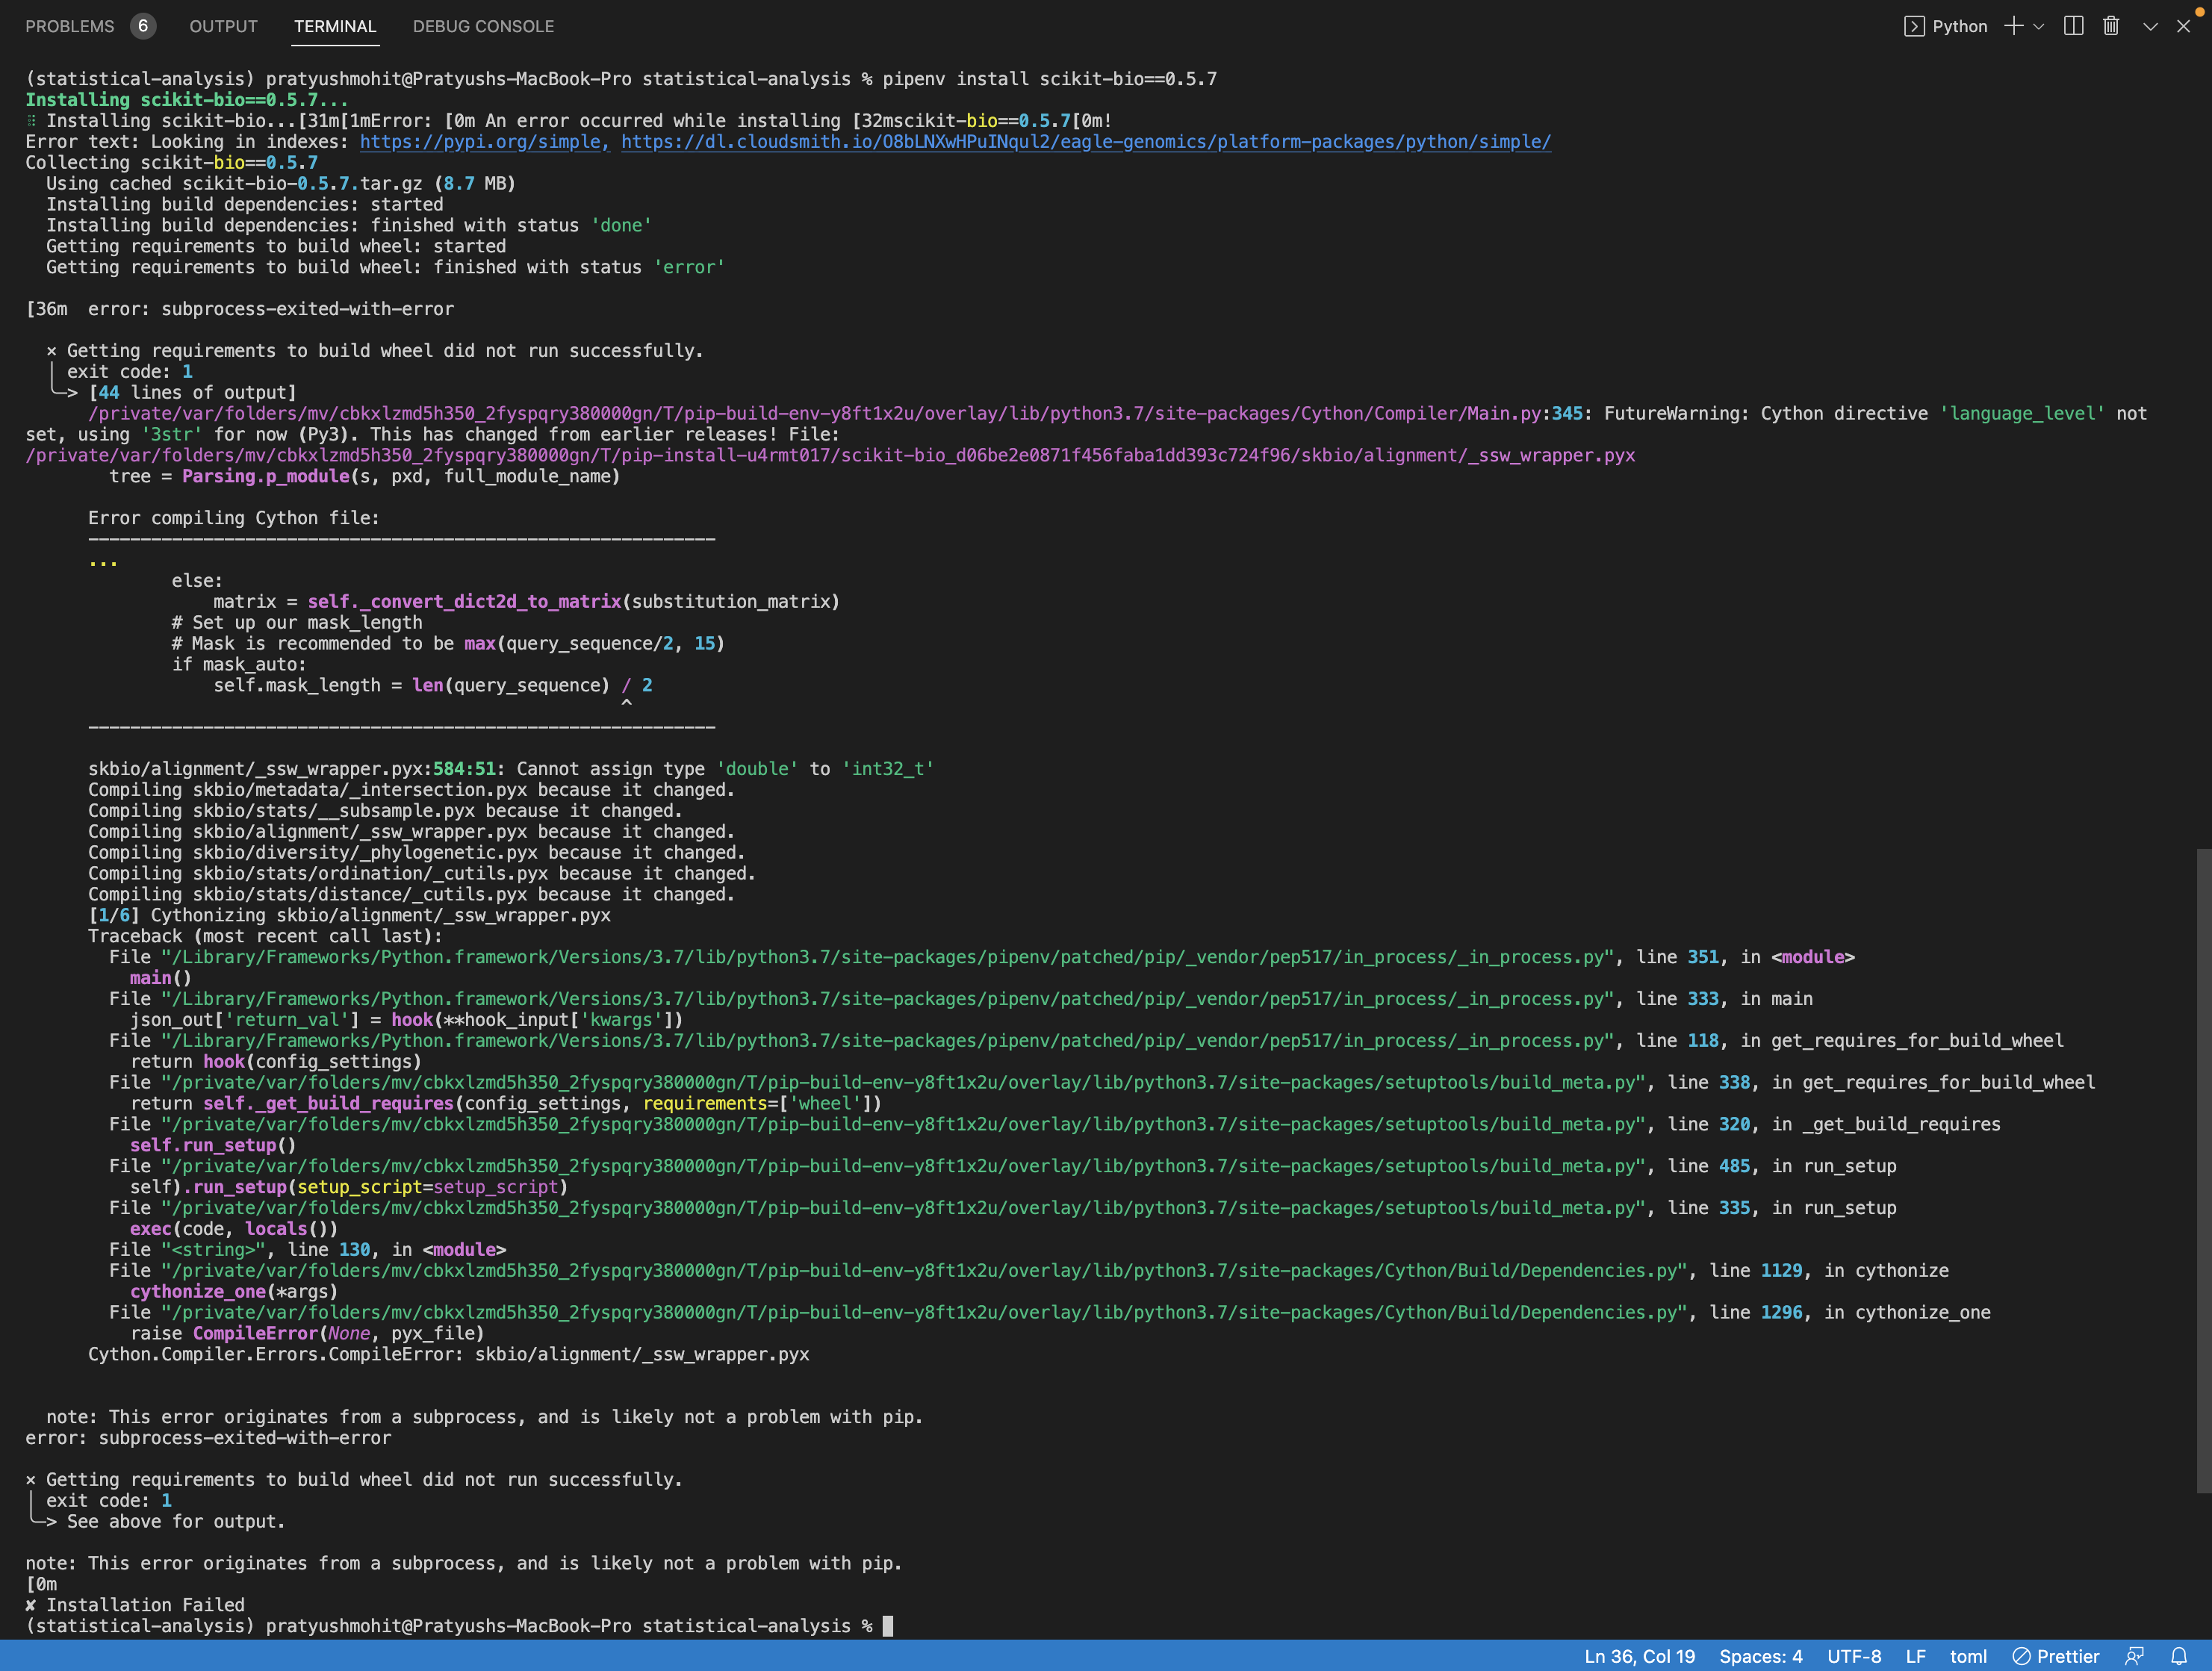The height and width of the screenshot is (1671, 2212).
Task: Split the terminal pane
Action: [x=2073, y=27]
